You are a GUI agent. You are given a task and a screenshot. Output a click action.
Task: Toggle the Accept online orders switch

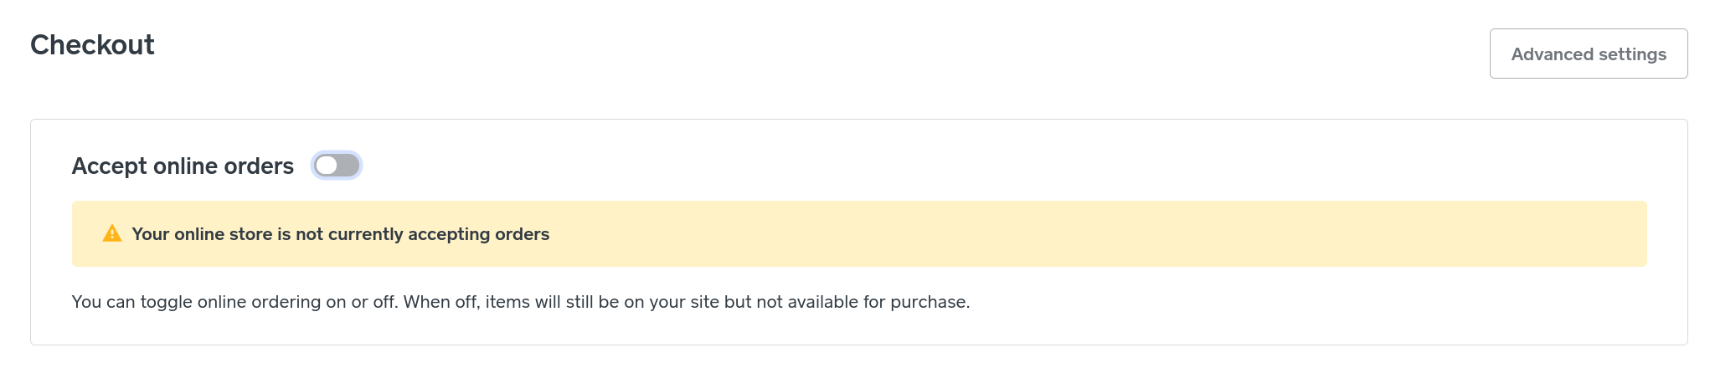point(337,166)
